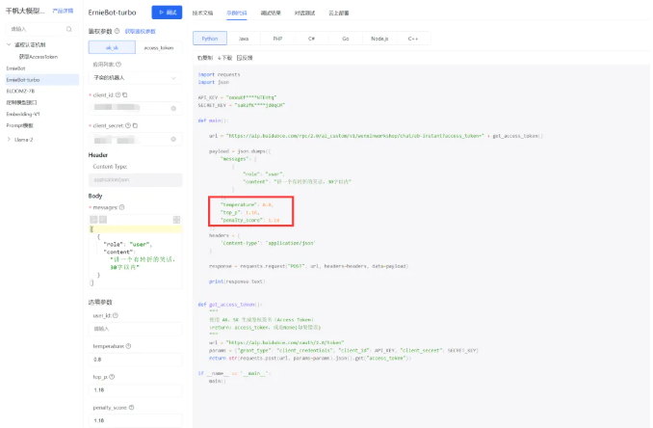Click the client_id input field
Image resolution: width=653 pixels, height=428 pixels.
[136, 108]
